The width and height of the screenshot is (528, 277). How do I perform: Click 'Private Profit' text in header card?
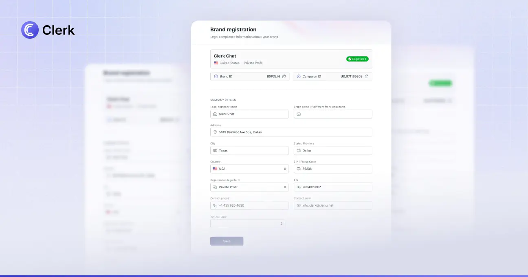click(x=253, y=63)
